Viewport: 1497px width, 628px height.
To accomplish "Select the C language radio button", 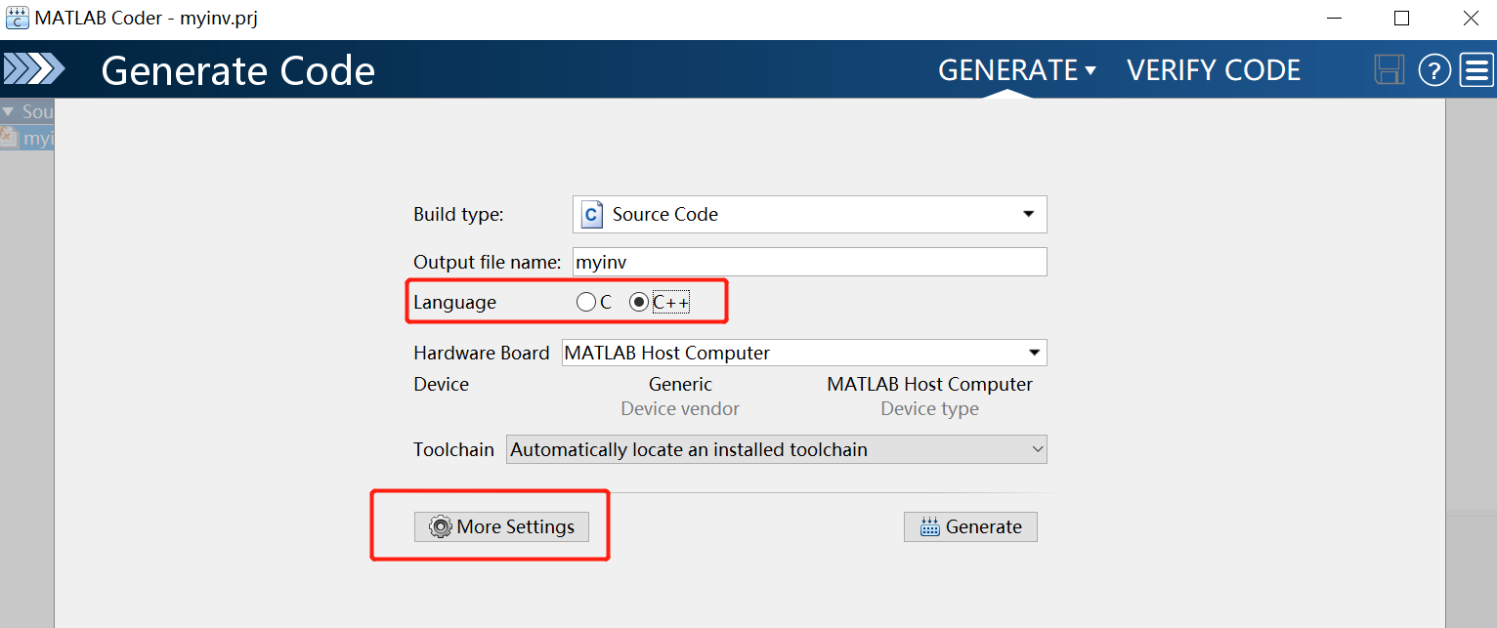I will click(x=586, y=303).
